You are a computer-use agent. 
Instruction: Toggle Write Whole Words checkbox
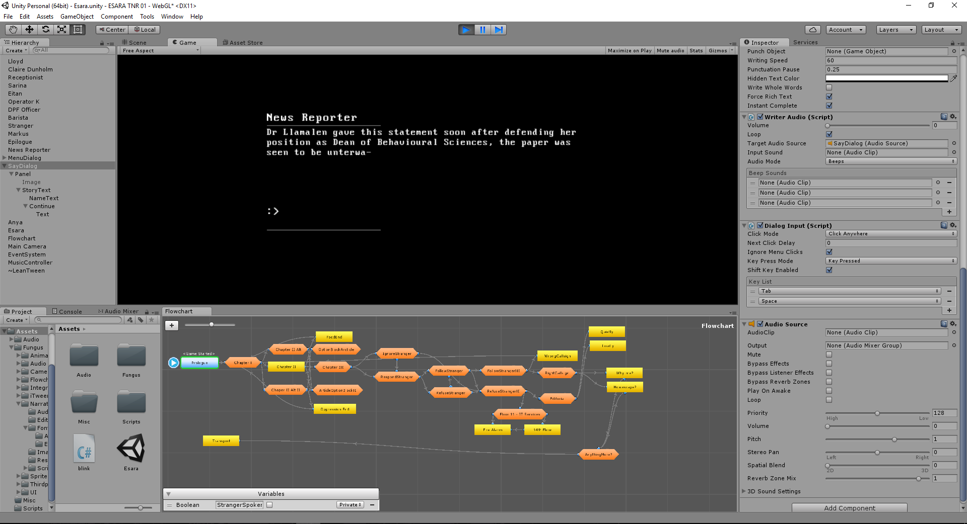click(x=829, y=88)
